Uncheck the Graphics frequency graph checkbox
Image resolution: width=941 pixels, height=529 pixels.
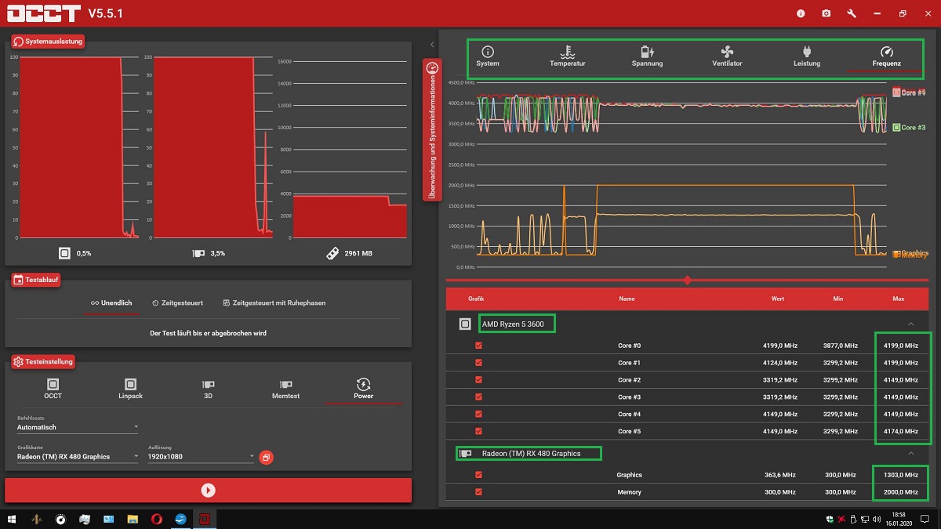478,474
